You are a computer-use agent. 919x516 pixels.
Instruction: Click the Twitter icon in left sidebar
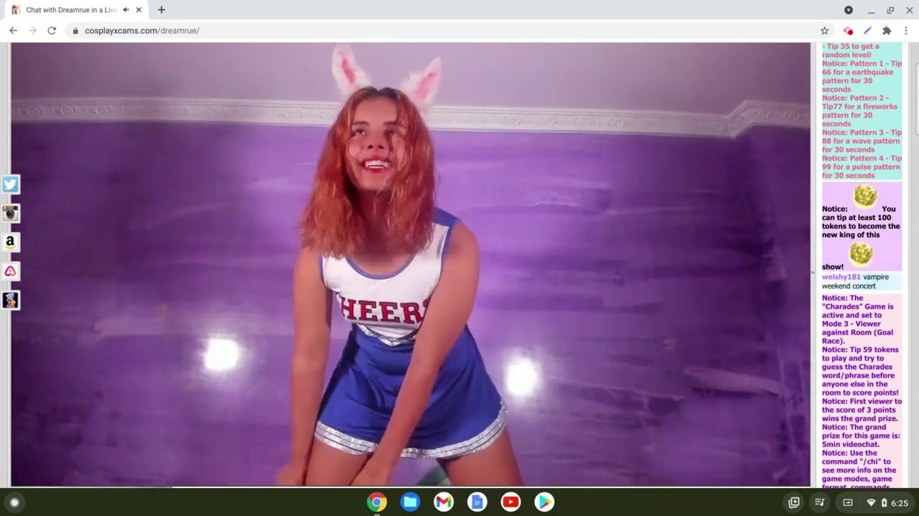(x=10, y=184)
